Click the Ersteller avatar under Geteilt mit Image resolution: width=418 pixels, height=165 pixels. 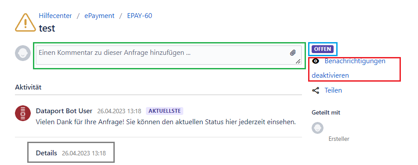317,128
